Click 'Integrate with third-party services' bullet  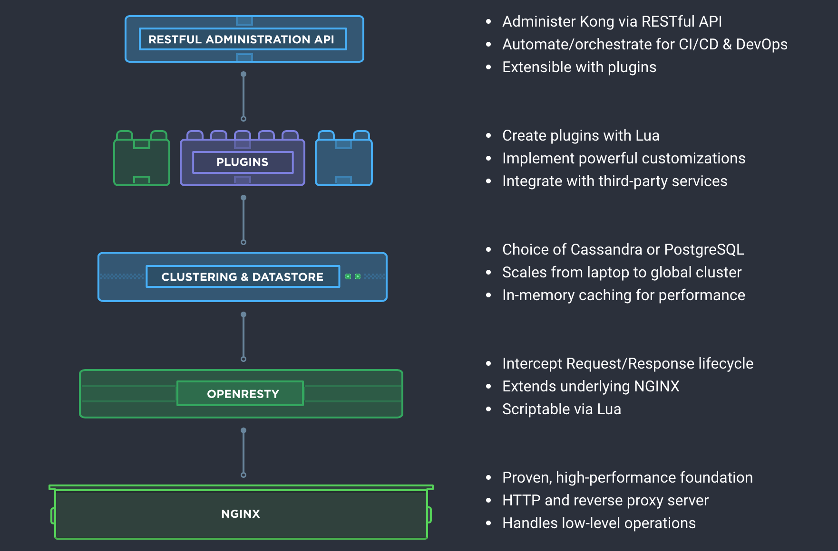(x=615, y=181)
